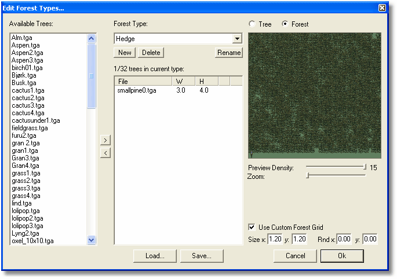This screenshot has height=279, width=397.
Task: Click the scroll up arrow in Available Trees
Action: click(92, 38)
